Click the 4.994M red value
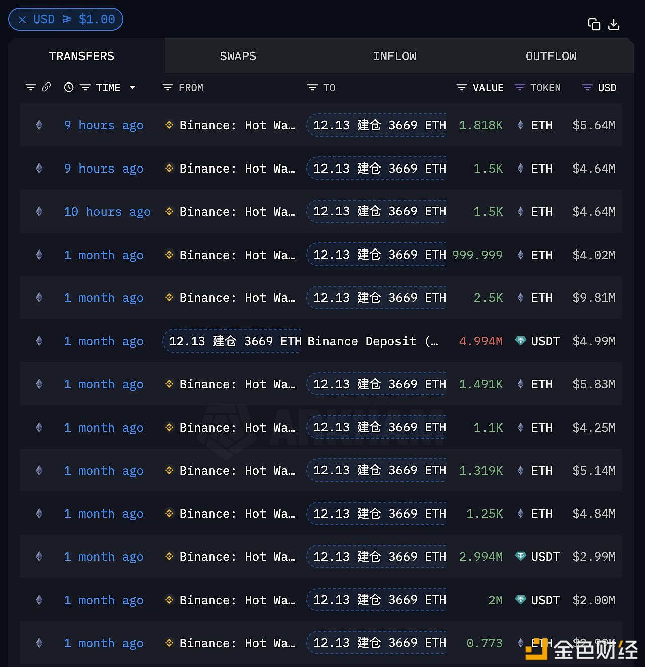645x667 pixels. 481,341
